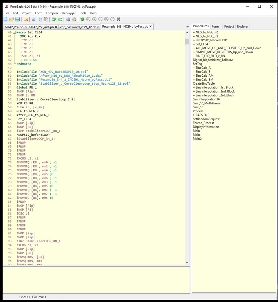The image size is (278, 302).
Task: Select SincCalc_AM in procedures list
Action: [203, 76]
